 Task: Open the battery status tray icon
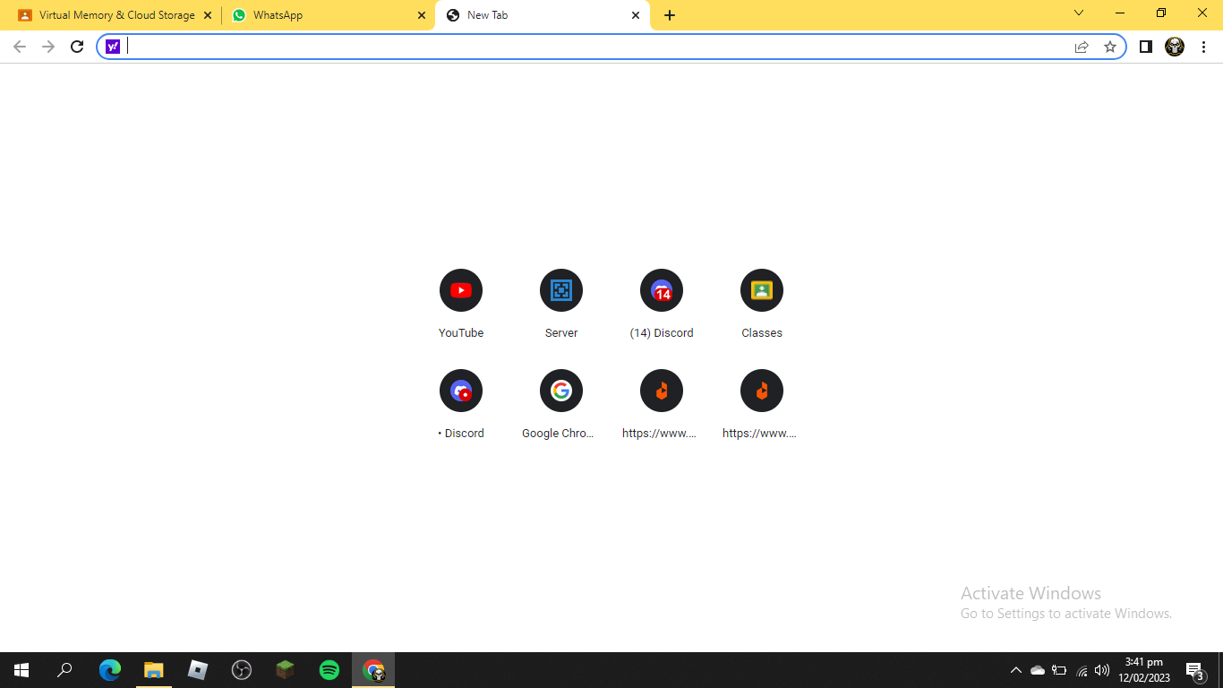[1059, 670]
